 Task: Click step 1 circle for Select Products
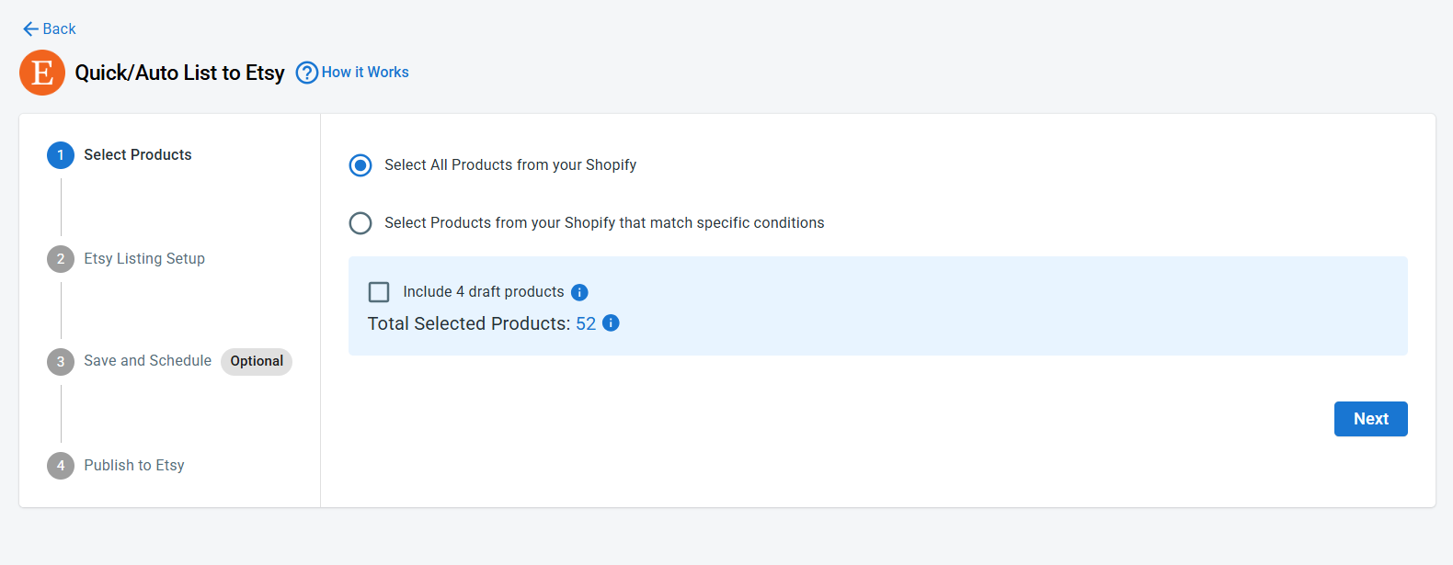[61, 155]
